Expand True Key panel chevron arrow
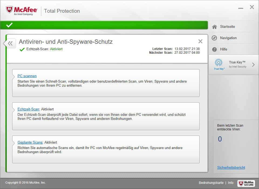 click(x=253, y=65)
